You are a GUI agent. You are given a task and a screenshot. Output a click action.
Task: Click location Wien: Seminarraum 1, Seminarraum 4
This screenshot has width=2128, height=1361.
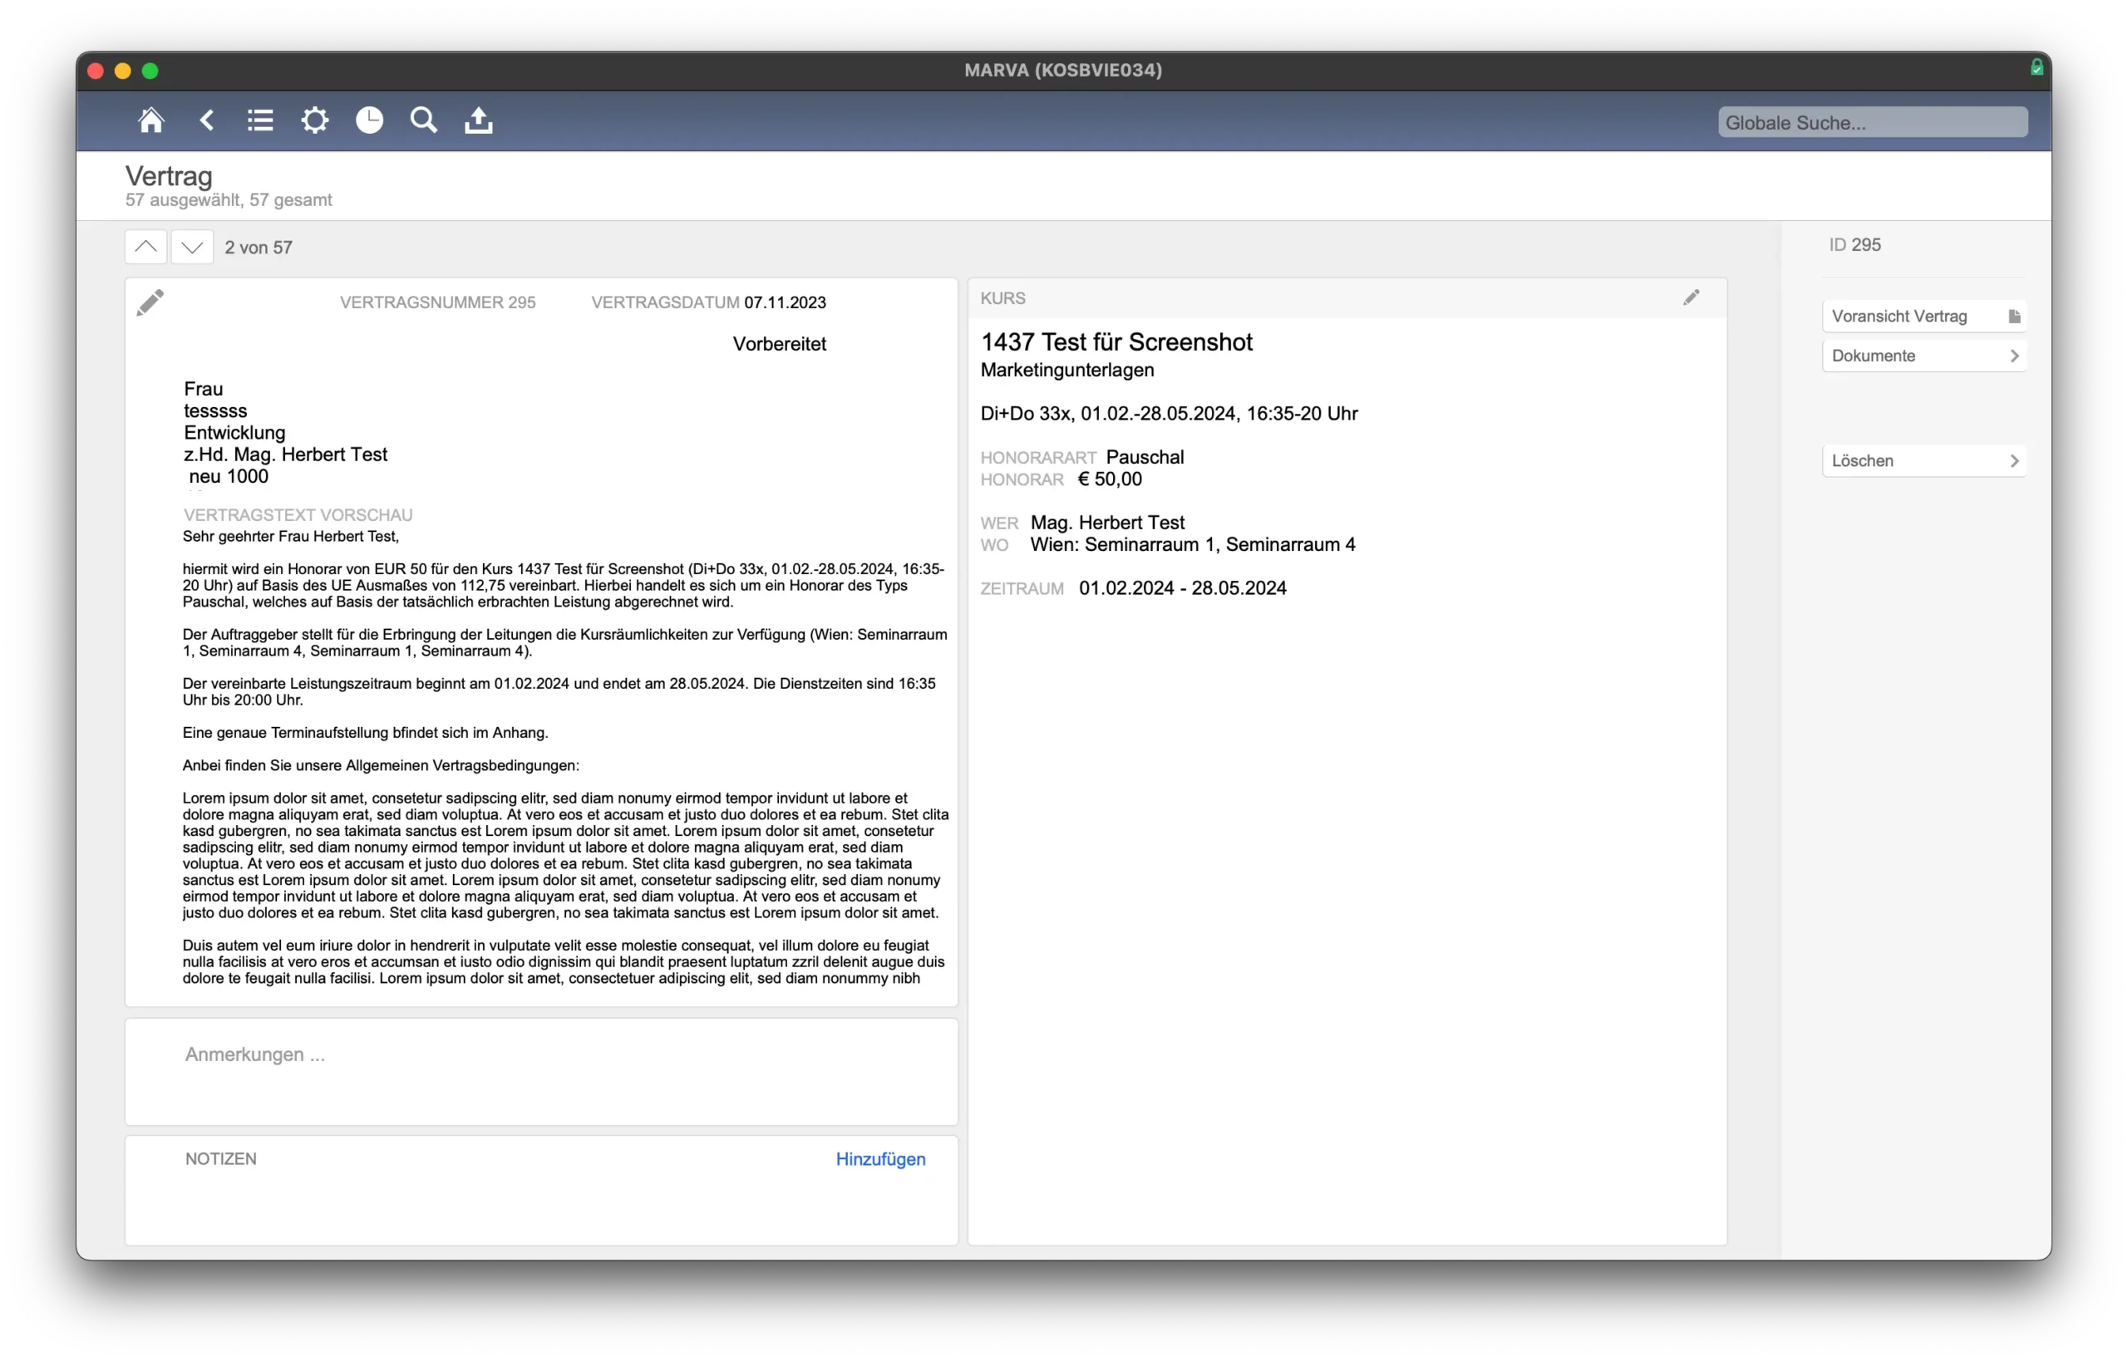1193,544
